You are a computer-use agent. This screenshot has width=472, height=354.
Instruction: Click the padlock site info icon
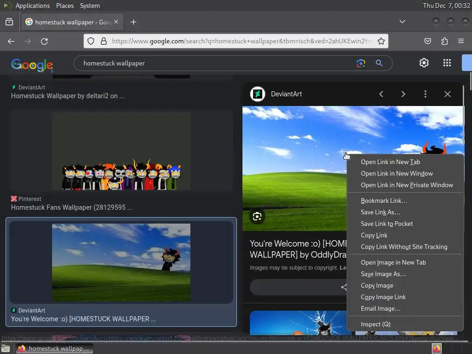(x=104, y=41)
